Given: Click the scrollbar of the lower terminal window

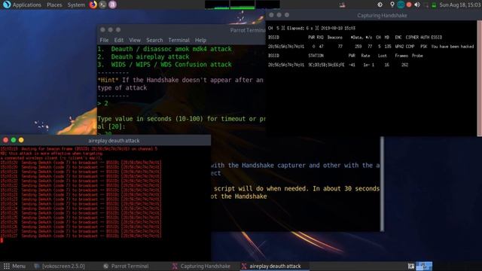Looking at the screenshot, I should (x=382, y=184).
